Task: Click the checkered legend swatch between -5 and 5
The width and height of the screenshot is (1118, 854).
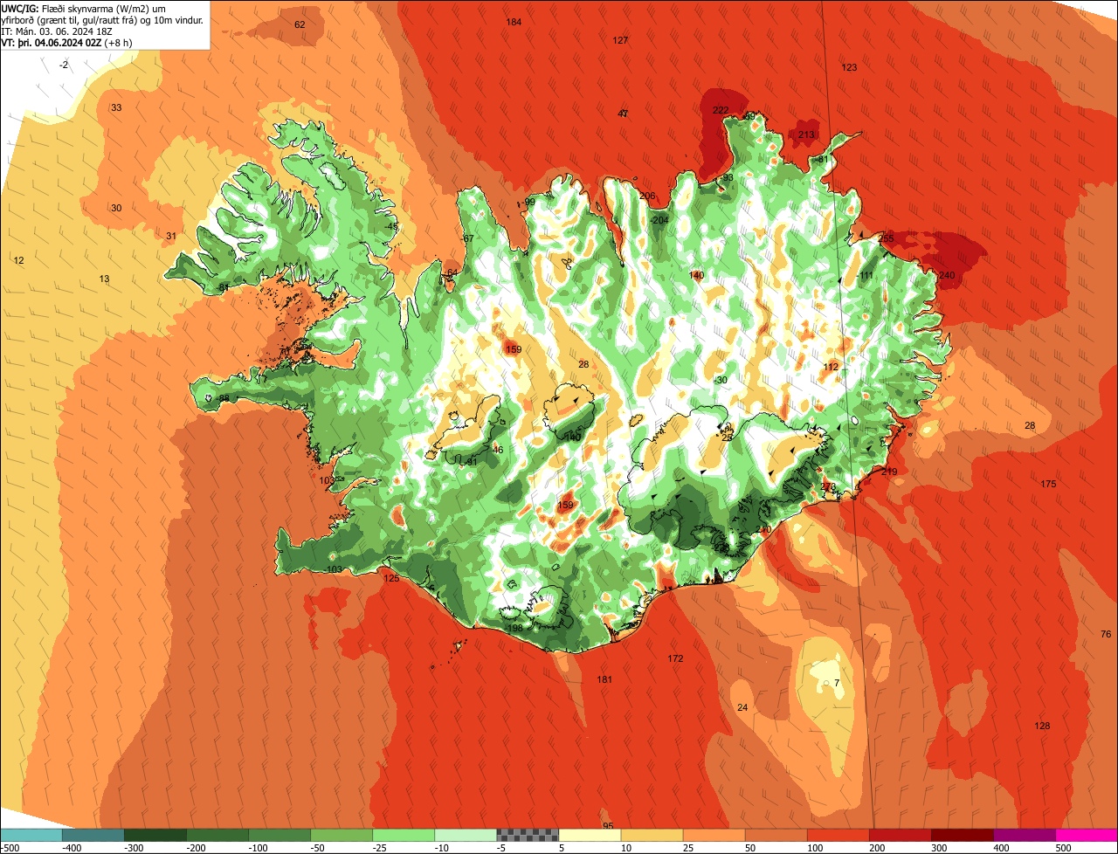Action: tap(528, 835)
